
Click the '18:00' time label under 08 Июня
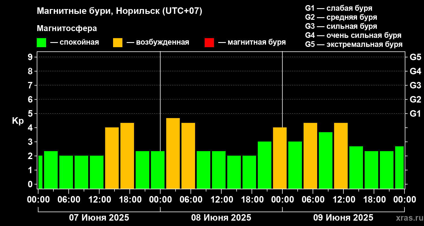[x=252, y=200]
